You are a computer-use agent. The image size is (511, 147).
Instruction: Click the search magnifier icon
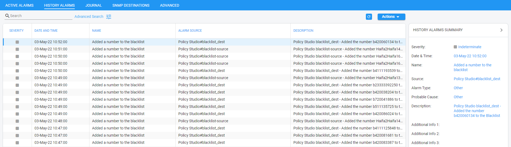(7, 16)
